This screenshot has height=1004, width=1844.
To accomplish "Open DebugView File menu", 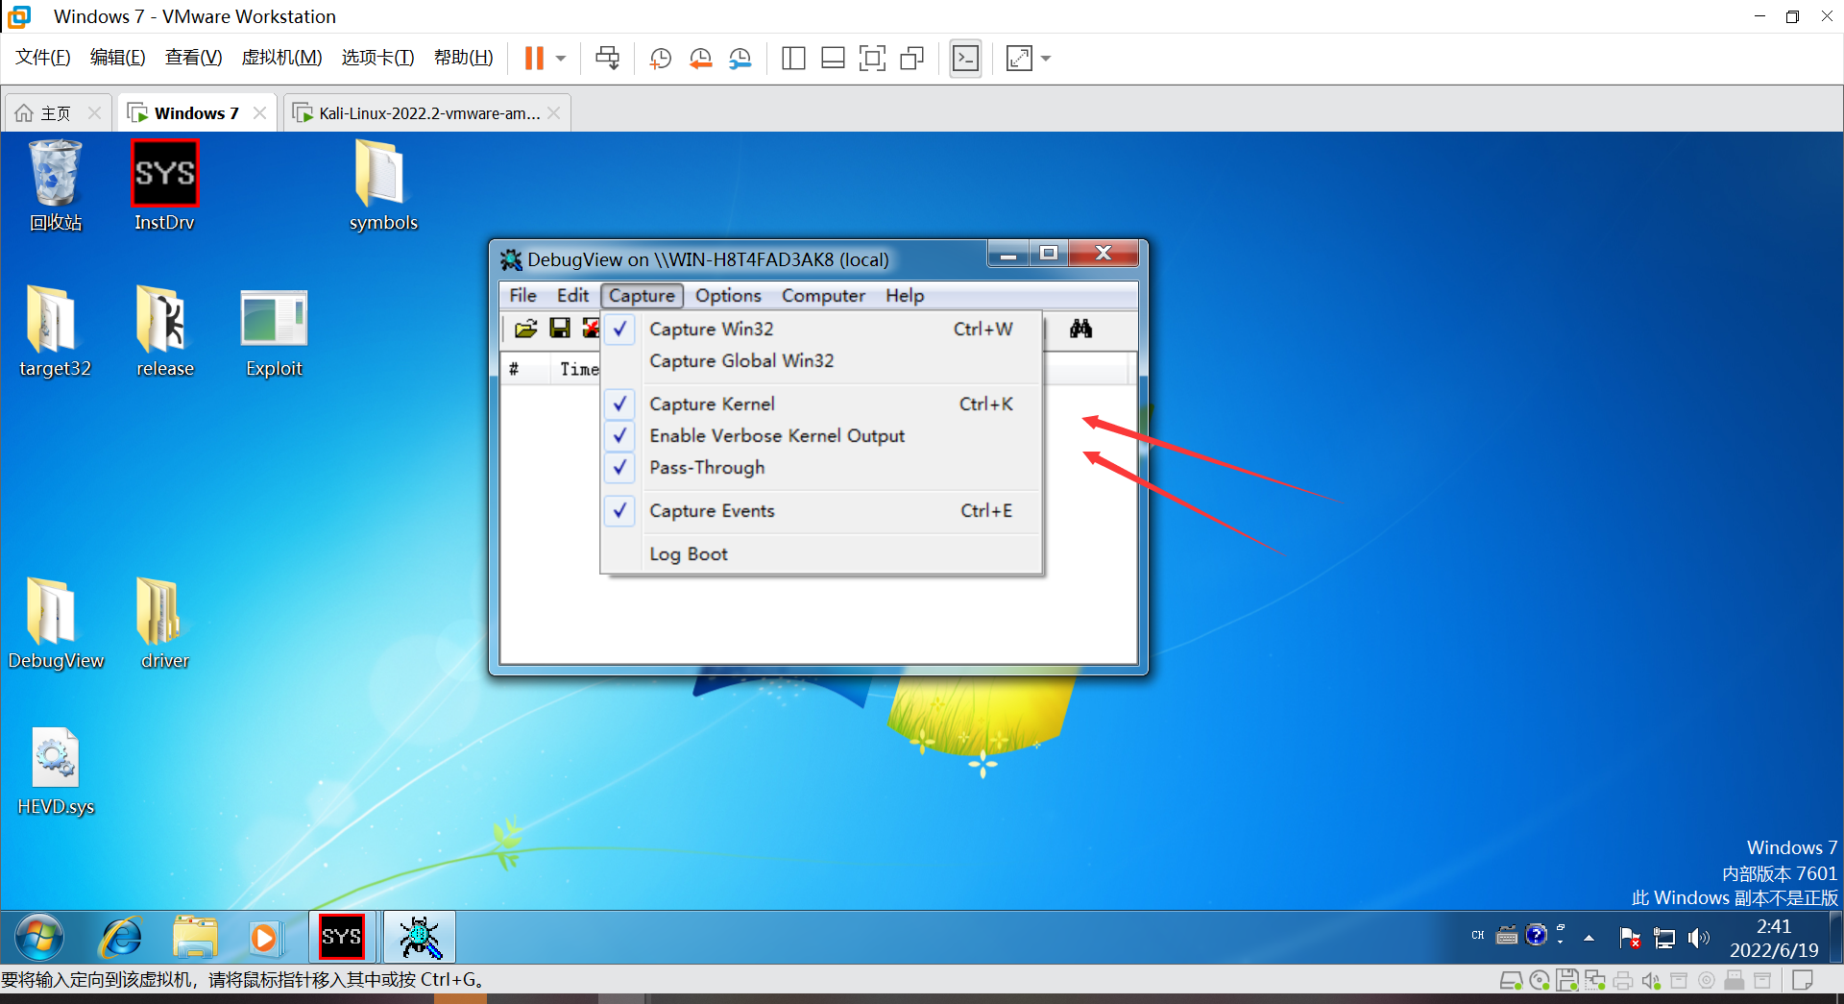I will click(522, 296).
